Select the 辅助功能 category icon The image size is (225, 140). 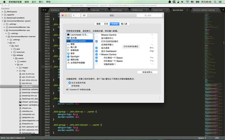click(x=68, y=59)
